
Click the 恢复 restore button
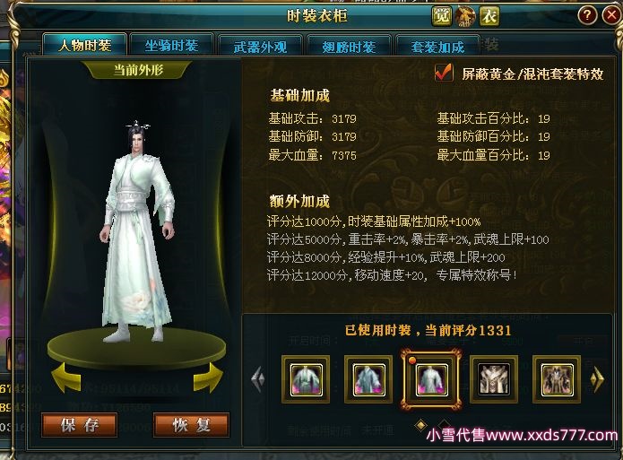tap(191, 425)
